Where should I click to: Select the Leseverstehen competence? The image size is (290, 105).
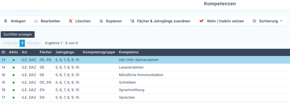(131, 68)
